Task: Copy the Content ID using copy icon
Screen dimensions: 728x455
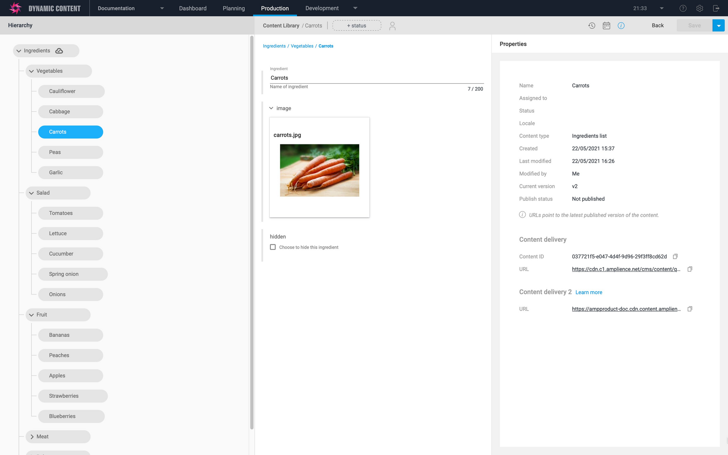Action: point(675,256)
